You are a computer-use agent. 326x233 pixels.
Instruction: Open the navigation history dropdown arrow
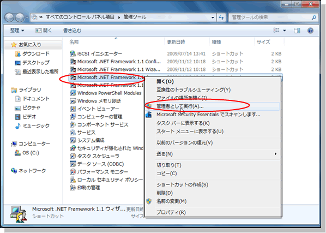[27, 17]
